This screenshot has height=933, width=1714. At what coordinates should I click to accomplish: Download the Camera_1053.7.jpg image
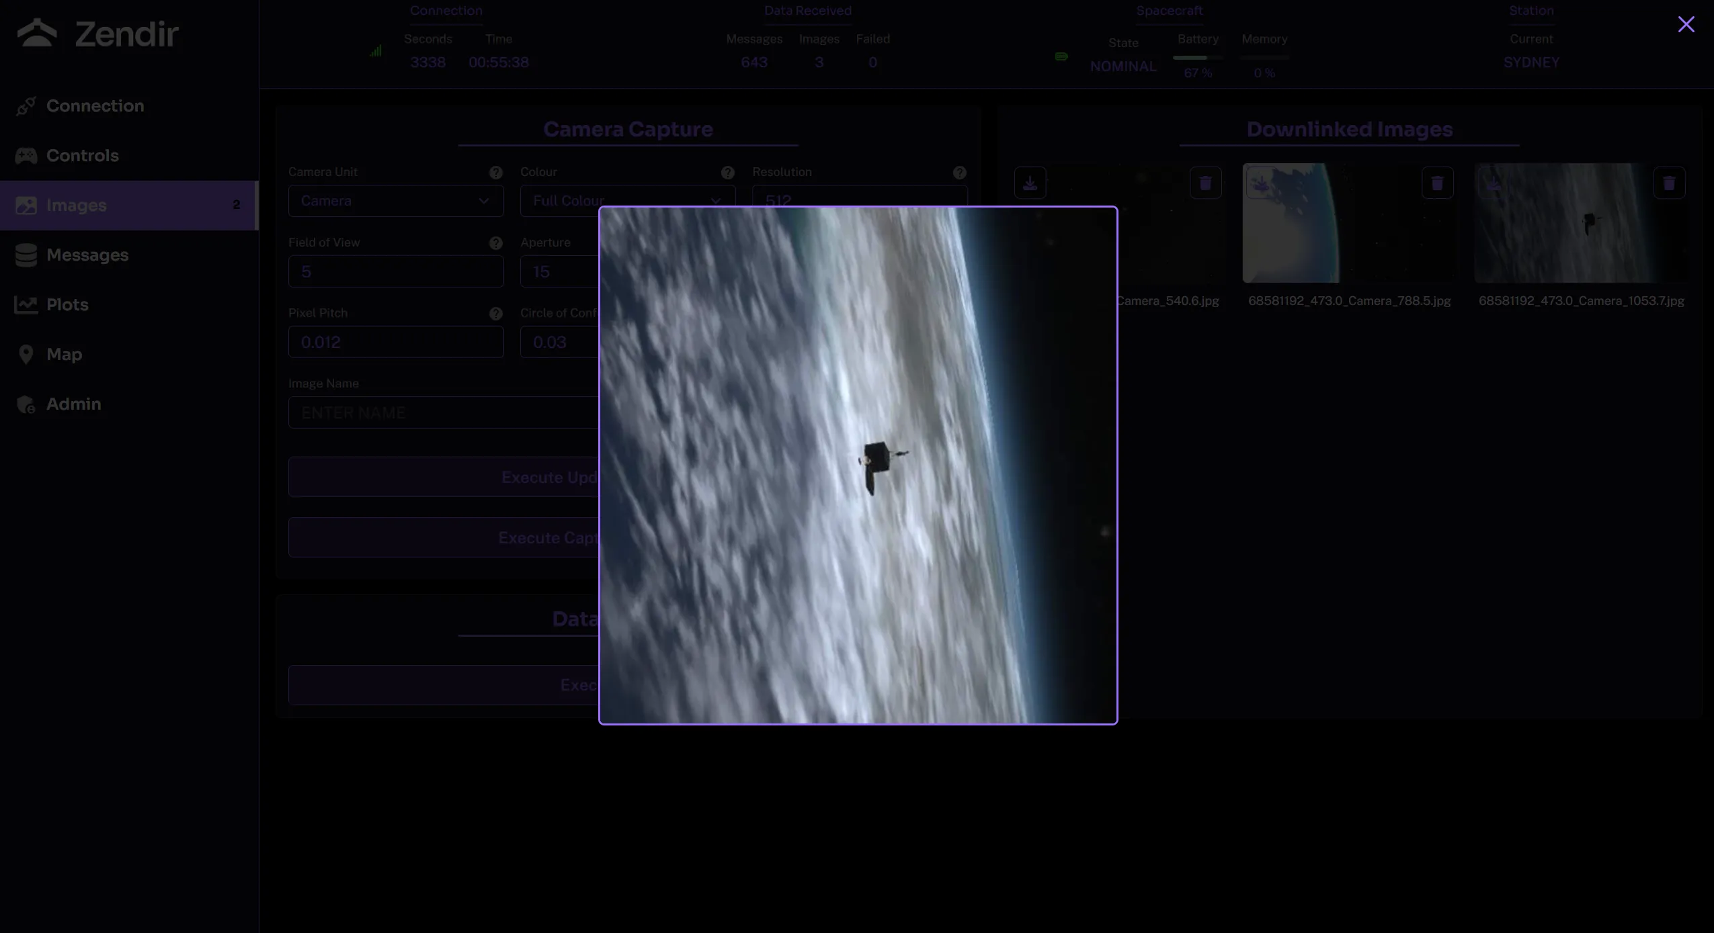[1494, 183]
